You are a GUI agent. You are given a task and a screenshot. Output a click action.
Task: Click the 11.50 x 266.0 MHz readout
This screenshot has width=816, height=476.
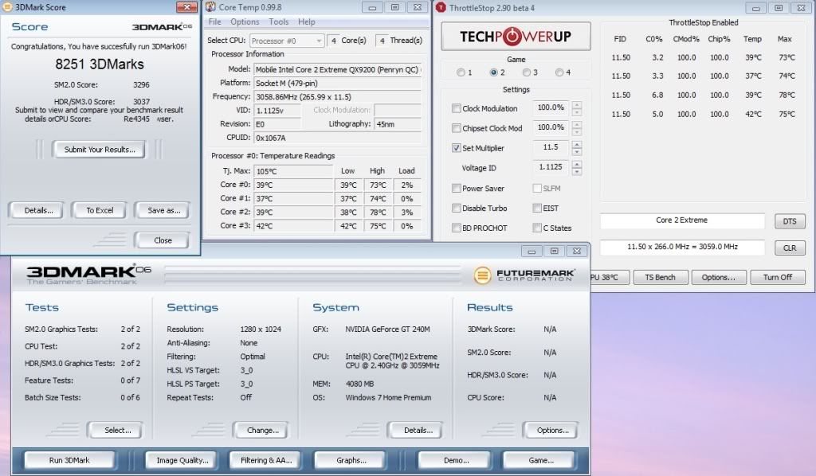coord(682,248)
